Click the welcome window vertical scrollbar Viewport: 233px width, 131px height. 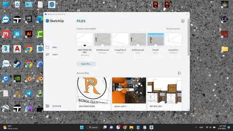[189, 37]
